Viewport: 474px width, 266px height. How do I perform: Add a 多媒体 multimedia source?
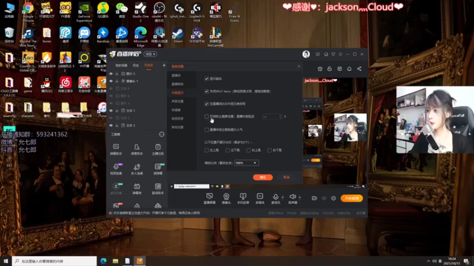[x=260, y=199]
